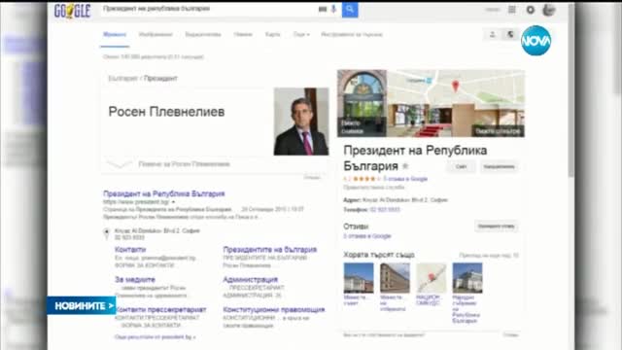Open the Администрация sitelink

(x=251, y=279)
